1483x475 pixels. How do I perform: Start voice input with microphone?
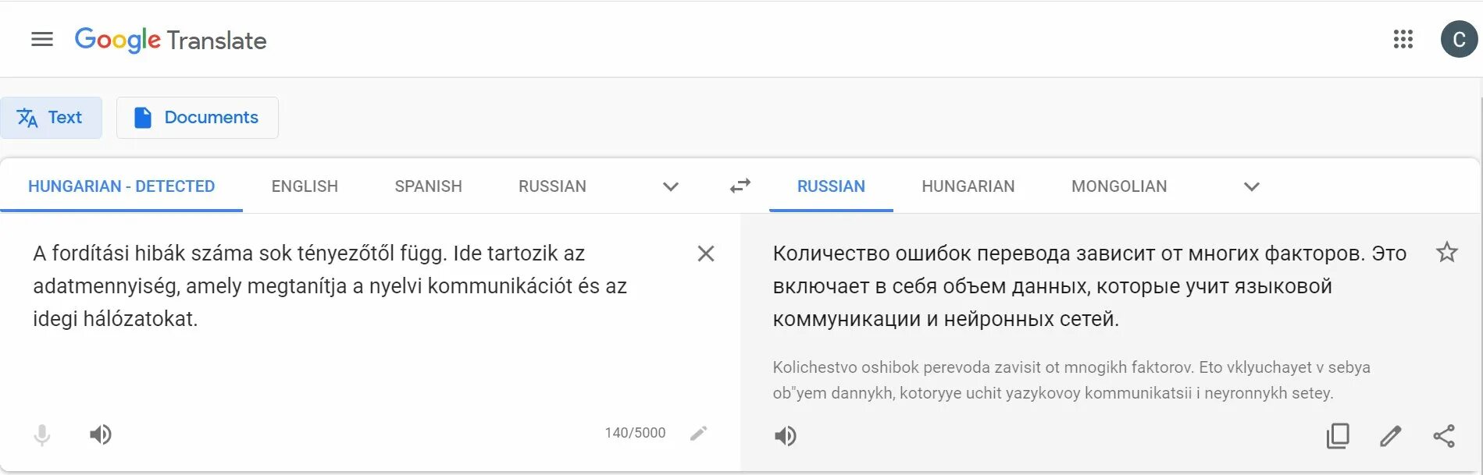[42, 434]
